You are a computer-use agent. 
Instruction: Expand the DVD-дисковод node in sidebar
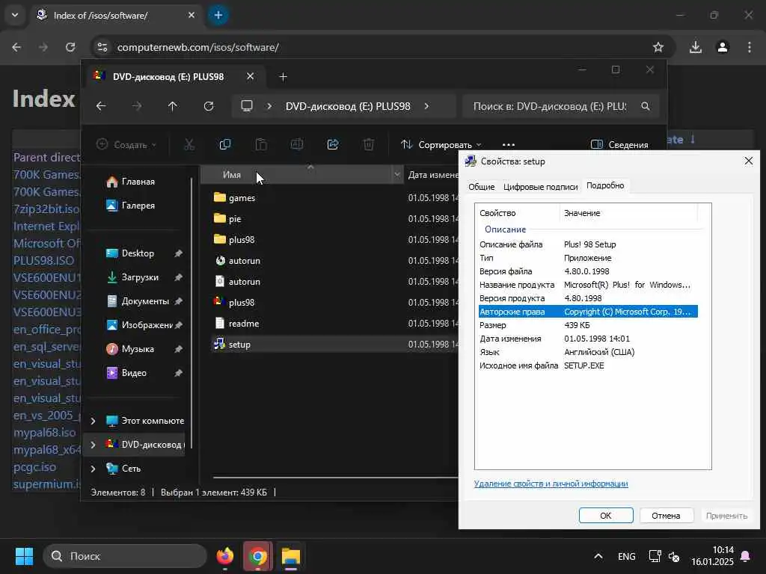[93, 445]
